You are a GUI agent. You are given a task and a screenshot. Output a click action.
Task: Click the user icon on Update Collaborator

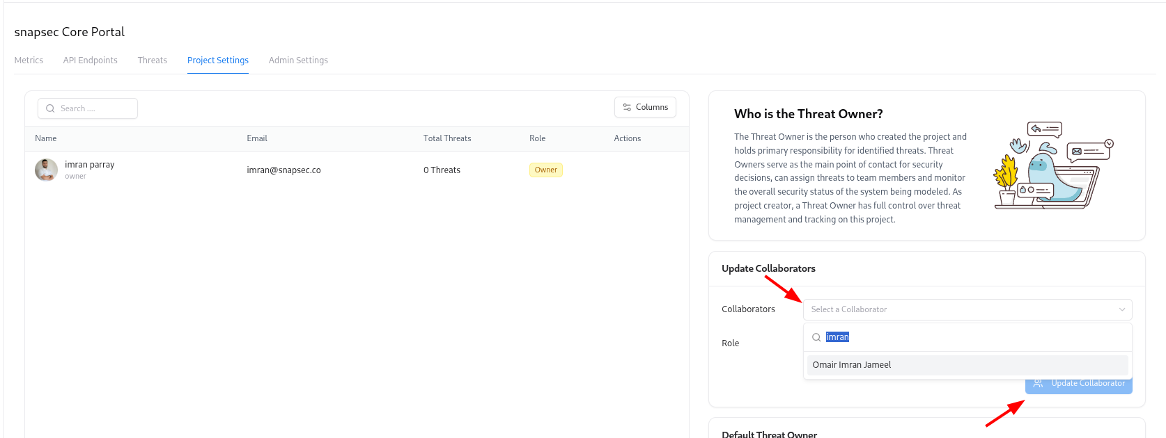[1038, 384]
